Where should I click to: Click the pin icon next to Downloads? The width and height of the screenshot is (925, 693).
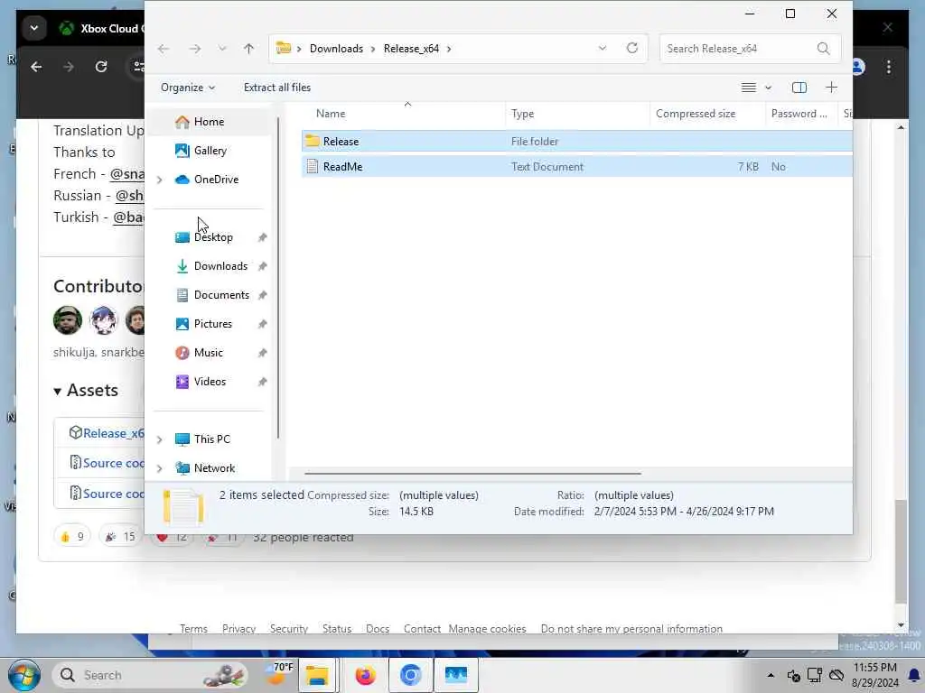click(x=263, y=266)
